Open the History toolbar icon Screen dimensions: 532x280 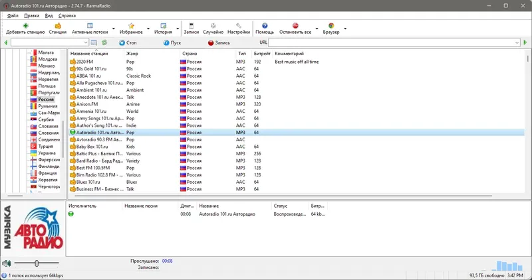[x=163, y=26]
